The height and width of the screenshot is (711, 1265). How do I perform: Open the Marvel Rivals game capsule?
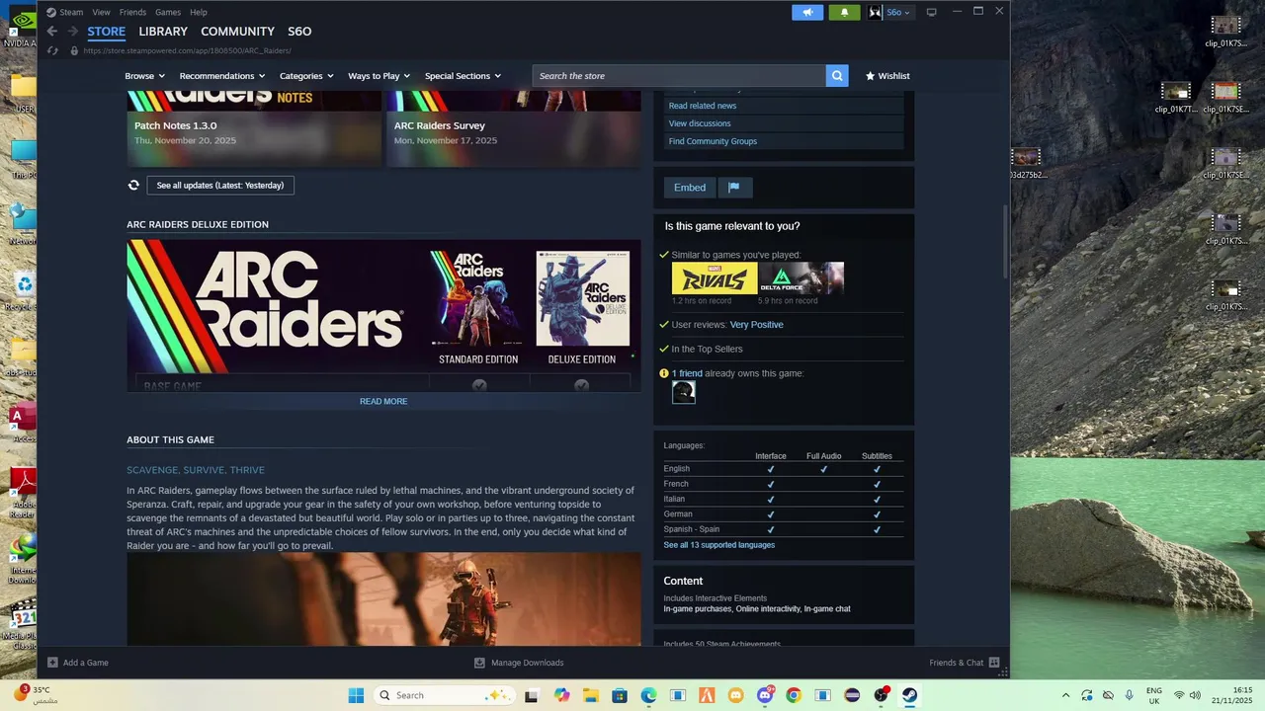coord(715,278)
